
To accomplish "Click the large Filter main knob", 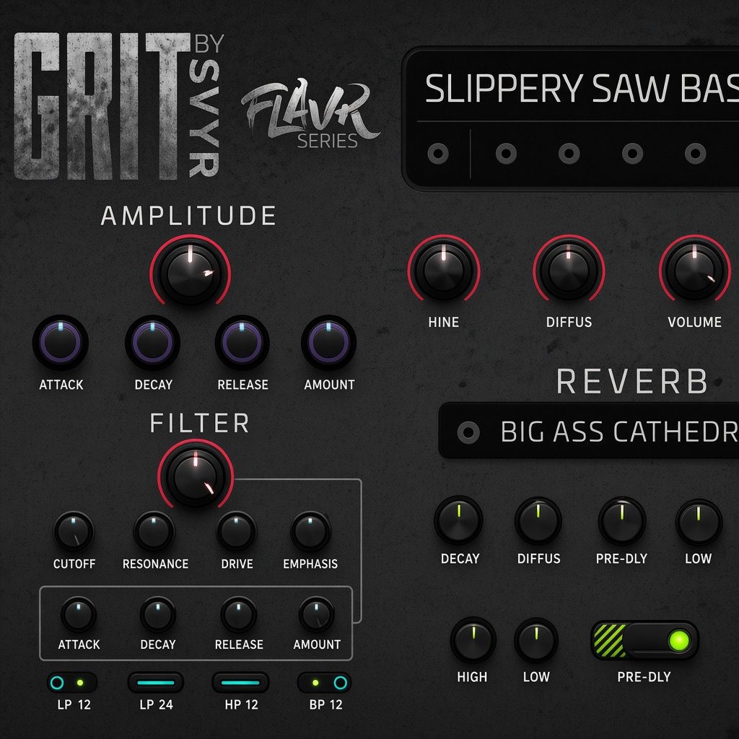I will [x=196, y=476].
